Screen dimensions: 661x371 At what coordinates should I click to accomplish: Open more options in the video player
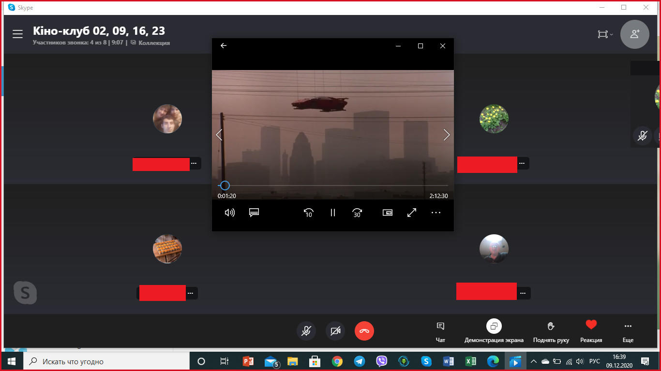coord(436,213)
